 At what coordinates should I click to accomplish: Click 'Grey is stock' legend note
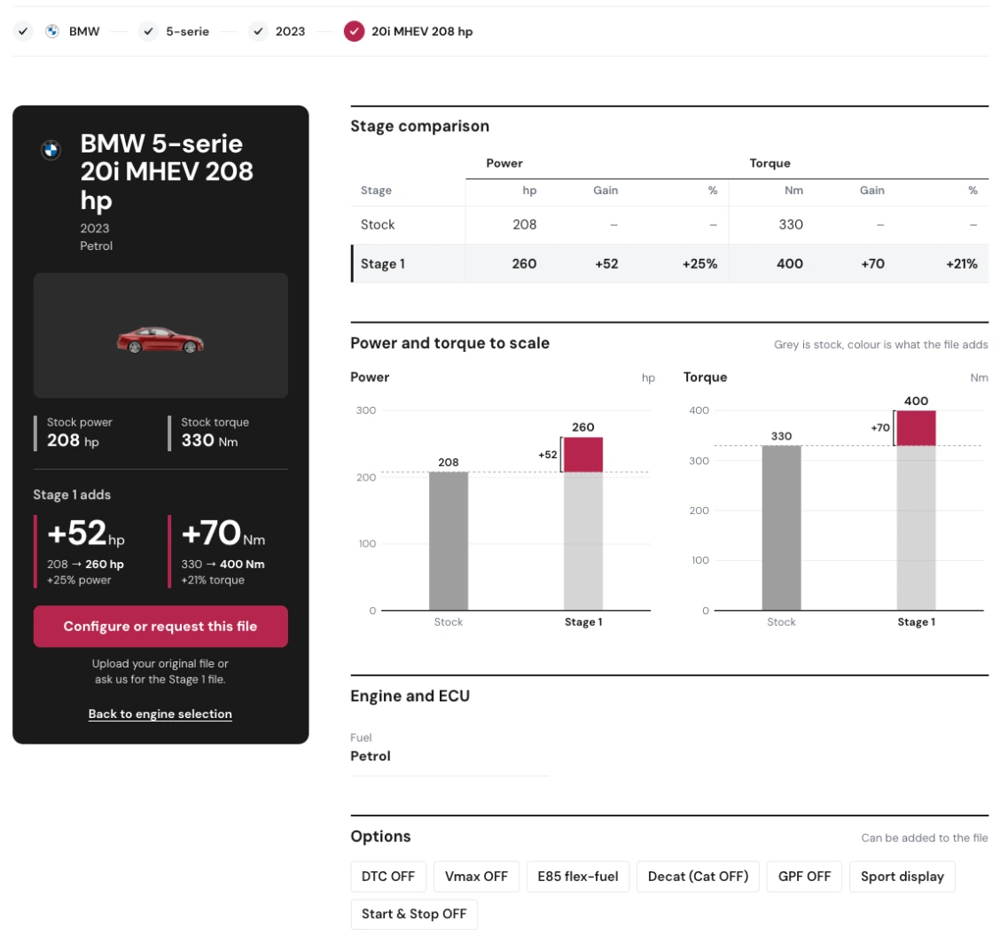point(880,345)
